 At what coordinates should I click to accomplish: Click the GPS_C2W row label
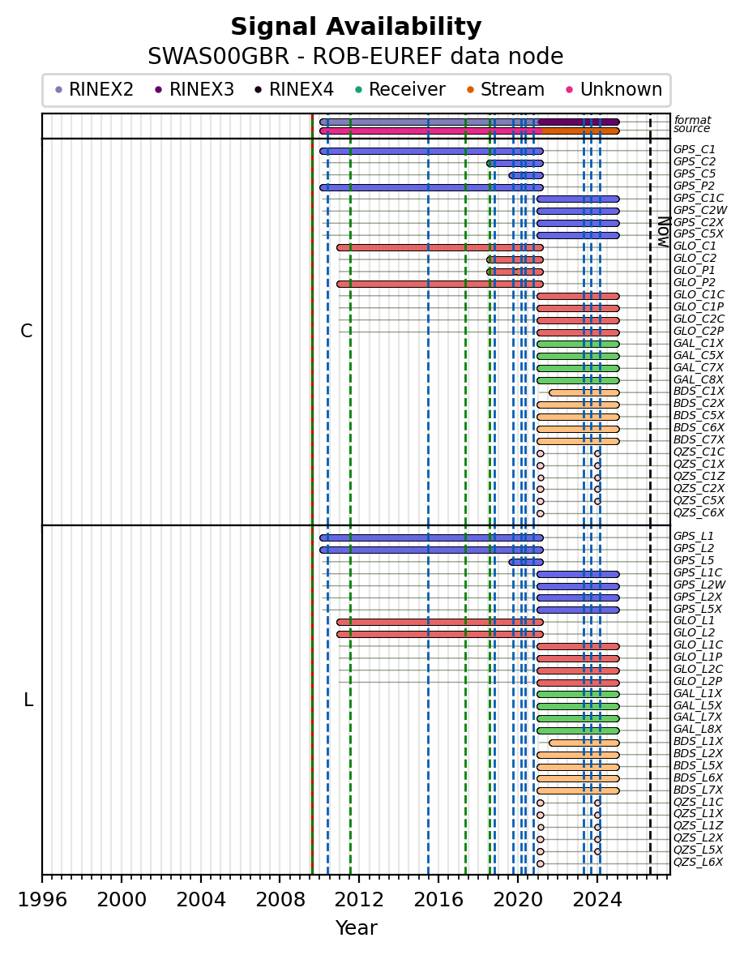(700, 210)
